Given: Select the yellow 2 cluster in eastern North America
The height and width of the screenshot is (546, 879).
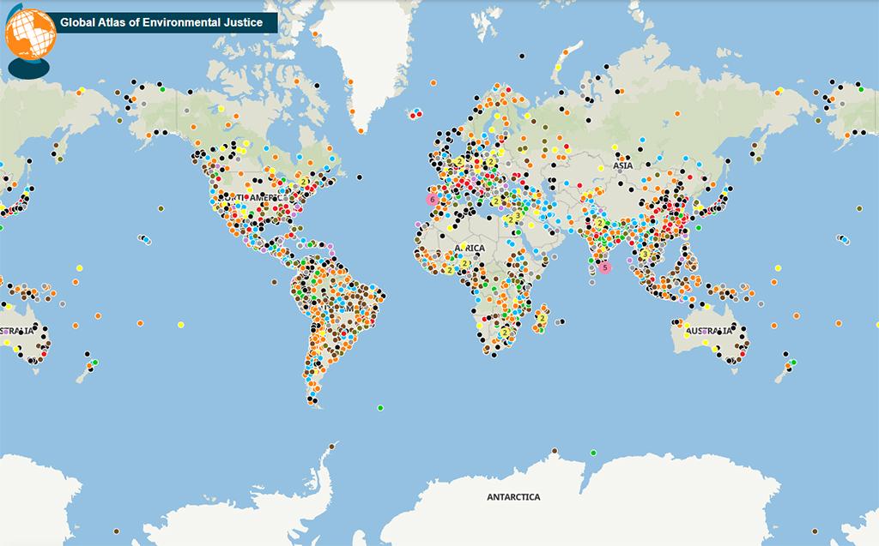Looking at the screenshot, I should (x=304, y=182).
